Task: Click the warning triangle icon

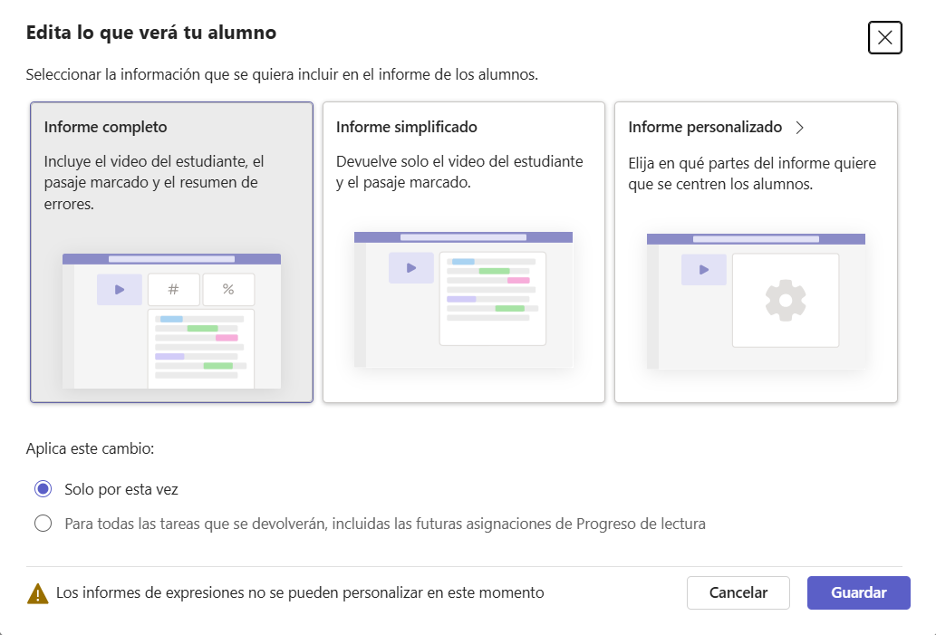Action: click(38, 594)
